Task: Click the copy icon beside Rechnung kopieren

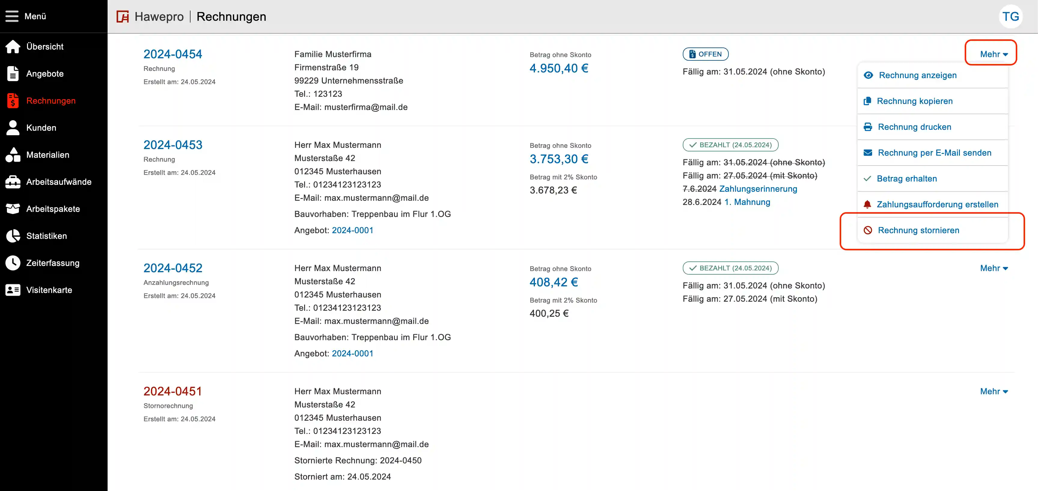Action: [868, 101]
